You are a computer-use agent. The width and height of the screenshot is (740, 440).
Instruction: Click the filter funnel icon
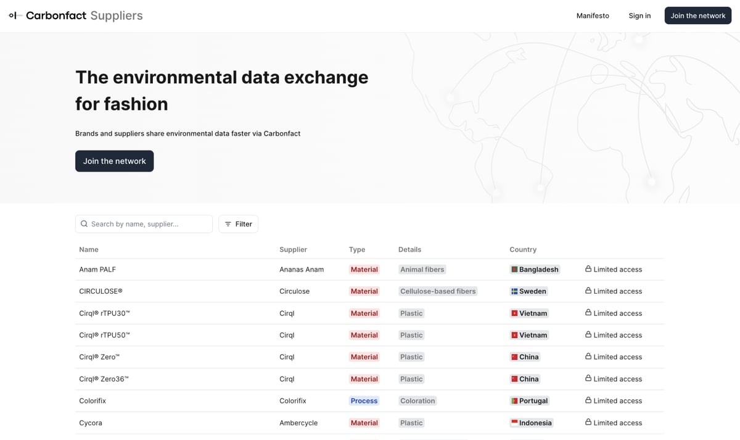229,223
